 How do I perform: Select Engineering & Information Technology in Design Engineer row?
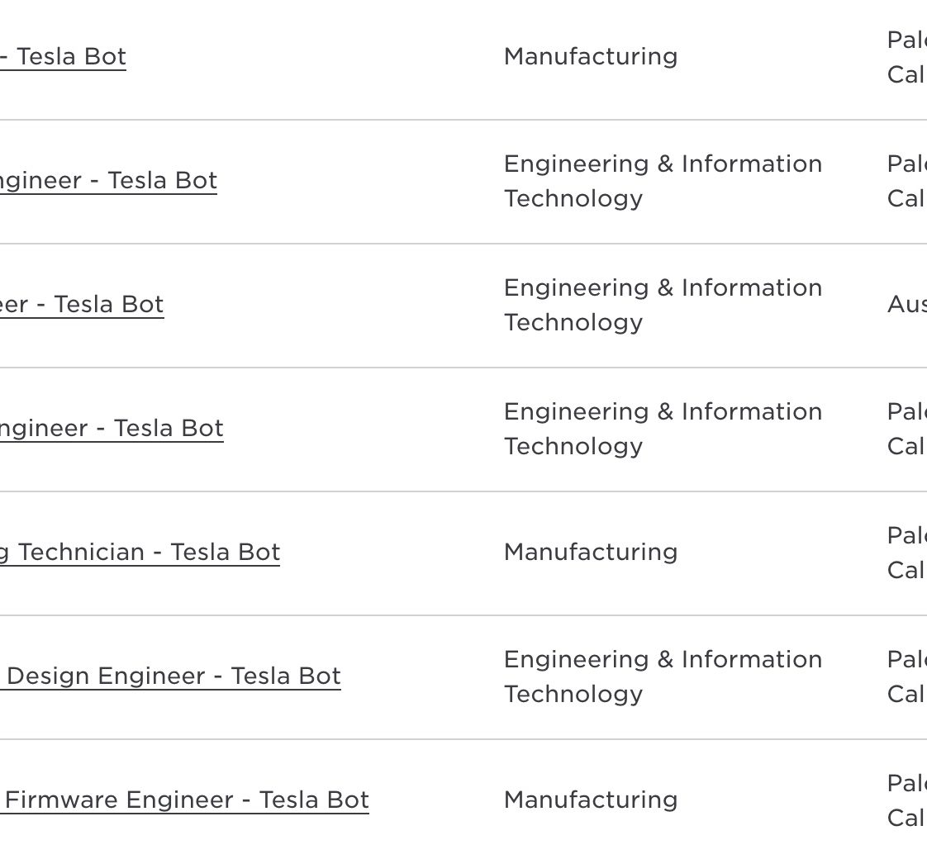[663, 676]
